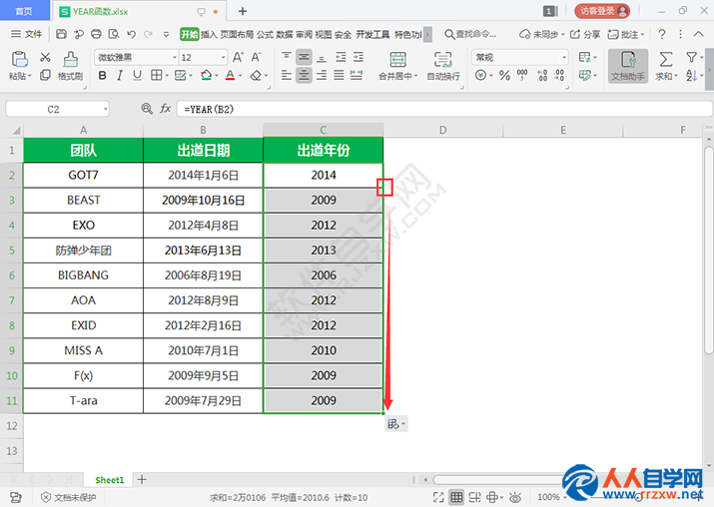Click the formula bar input
This screenshot has height=507, width=714.
tap(444, 109)
